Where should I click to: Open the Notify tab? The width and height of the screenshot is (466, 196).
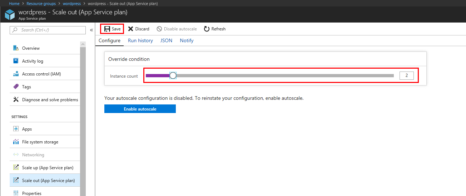[x=187, y=40]
